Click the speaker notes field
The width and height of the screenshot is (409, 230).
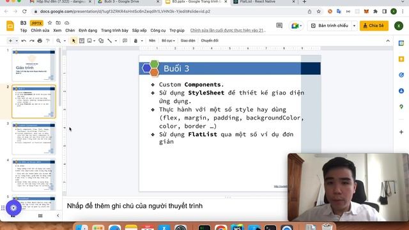[x=174, y=206]
